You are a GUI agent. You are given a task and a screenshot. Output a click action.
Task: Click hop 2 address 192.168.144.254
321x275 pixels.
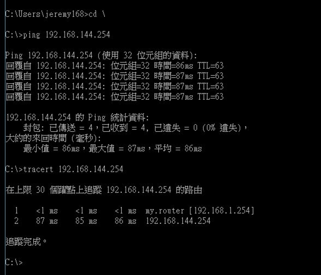tap(178, 221)
